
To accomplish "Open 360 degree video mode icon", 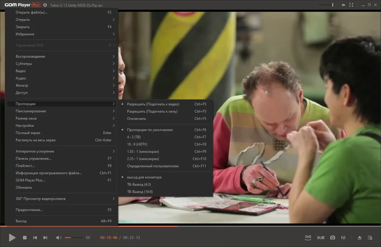I will pyautogui.click(x=308, y=237).
